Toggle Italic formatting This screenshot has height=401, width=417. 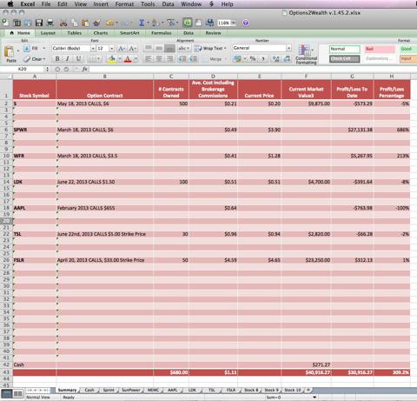point(68,59)
